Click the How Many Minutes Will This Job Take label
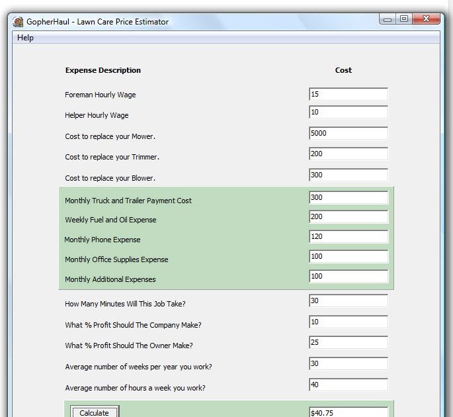Screen dimensions: 453x417 click(x=125, y=304)
